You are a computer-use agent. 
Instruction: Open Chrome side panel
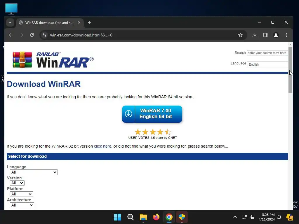point(265,35)
